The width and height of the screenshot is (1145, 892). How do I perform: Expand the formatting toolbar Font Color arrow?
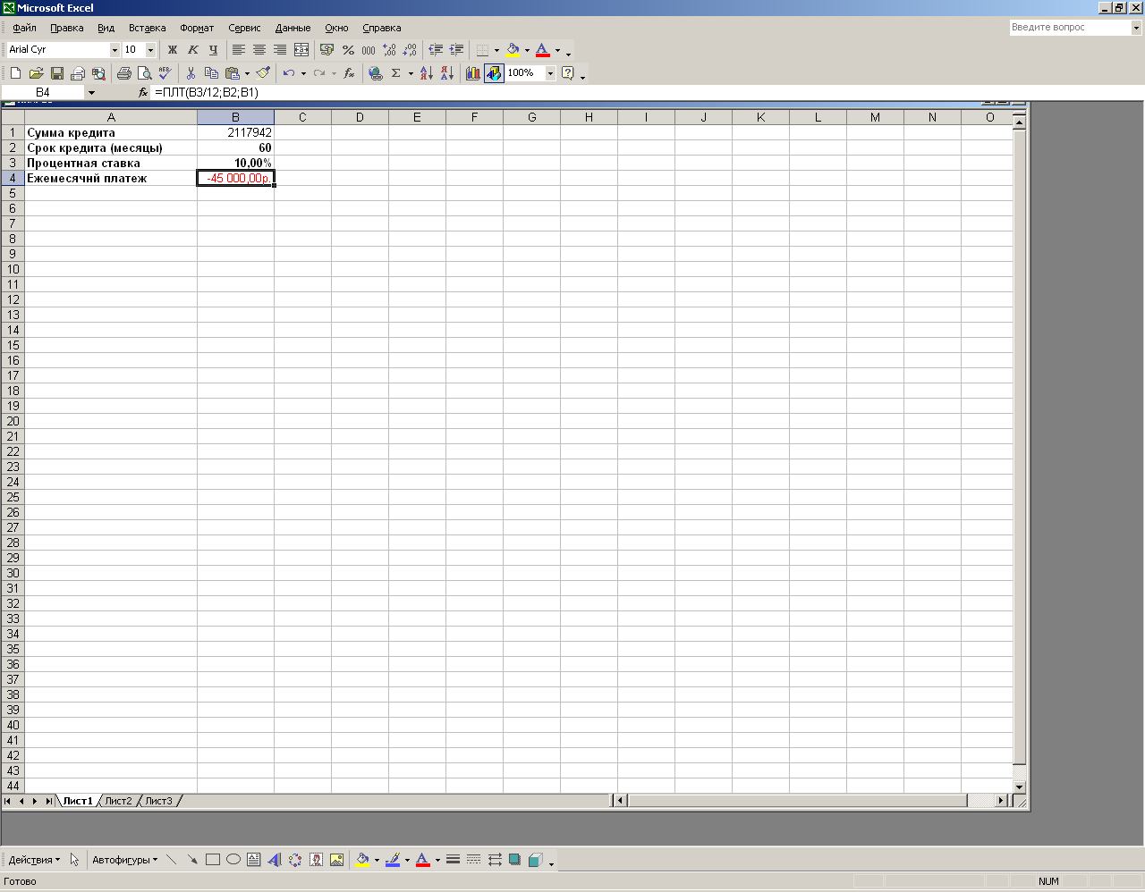click(x=557, y=50)
